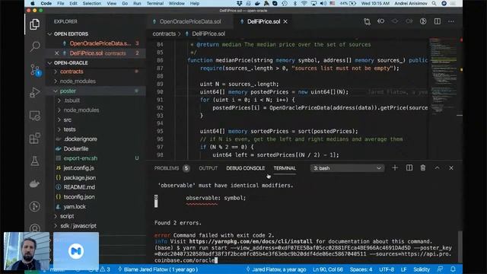The width and height of the screenshot is (487, 274).
Task: Select the TERMINAL panel tab
Action: pos(285,168)
